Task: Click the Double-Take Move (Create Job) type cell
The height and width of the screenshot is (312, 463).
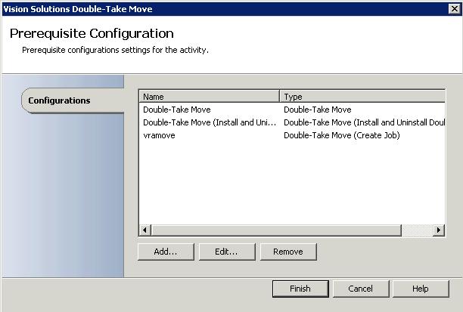Action: coord(342,135)
